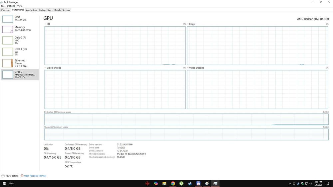
Task: Click the Dedicated GPU memory usage graph
Action: coord(186,119)
